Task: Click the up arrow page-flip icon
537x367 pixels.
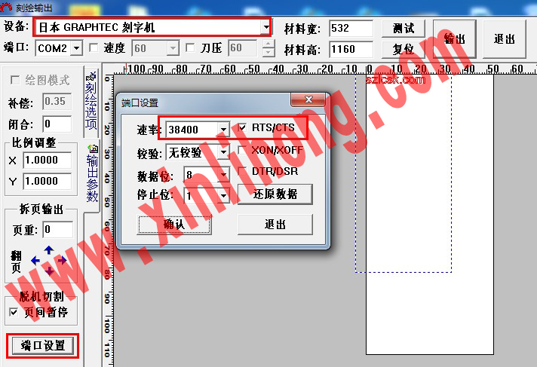Action: tap(49, 249)
